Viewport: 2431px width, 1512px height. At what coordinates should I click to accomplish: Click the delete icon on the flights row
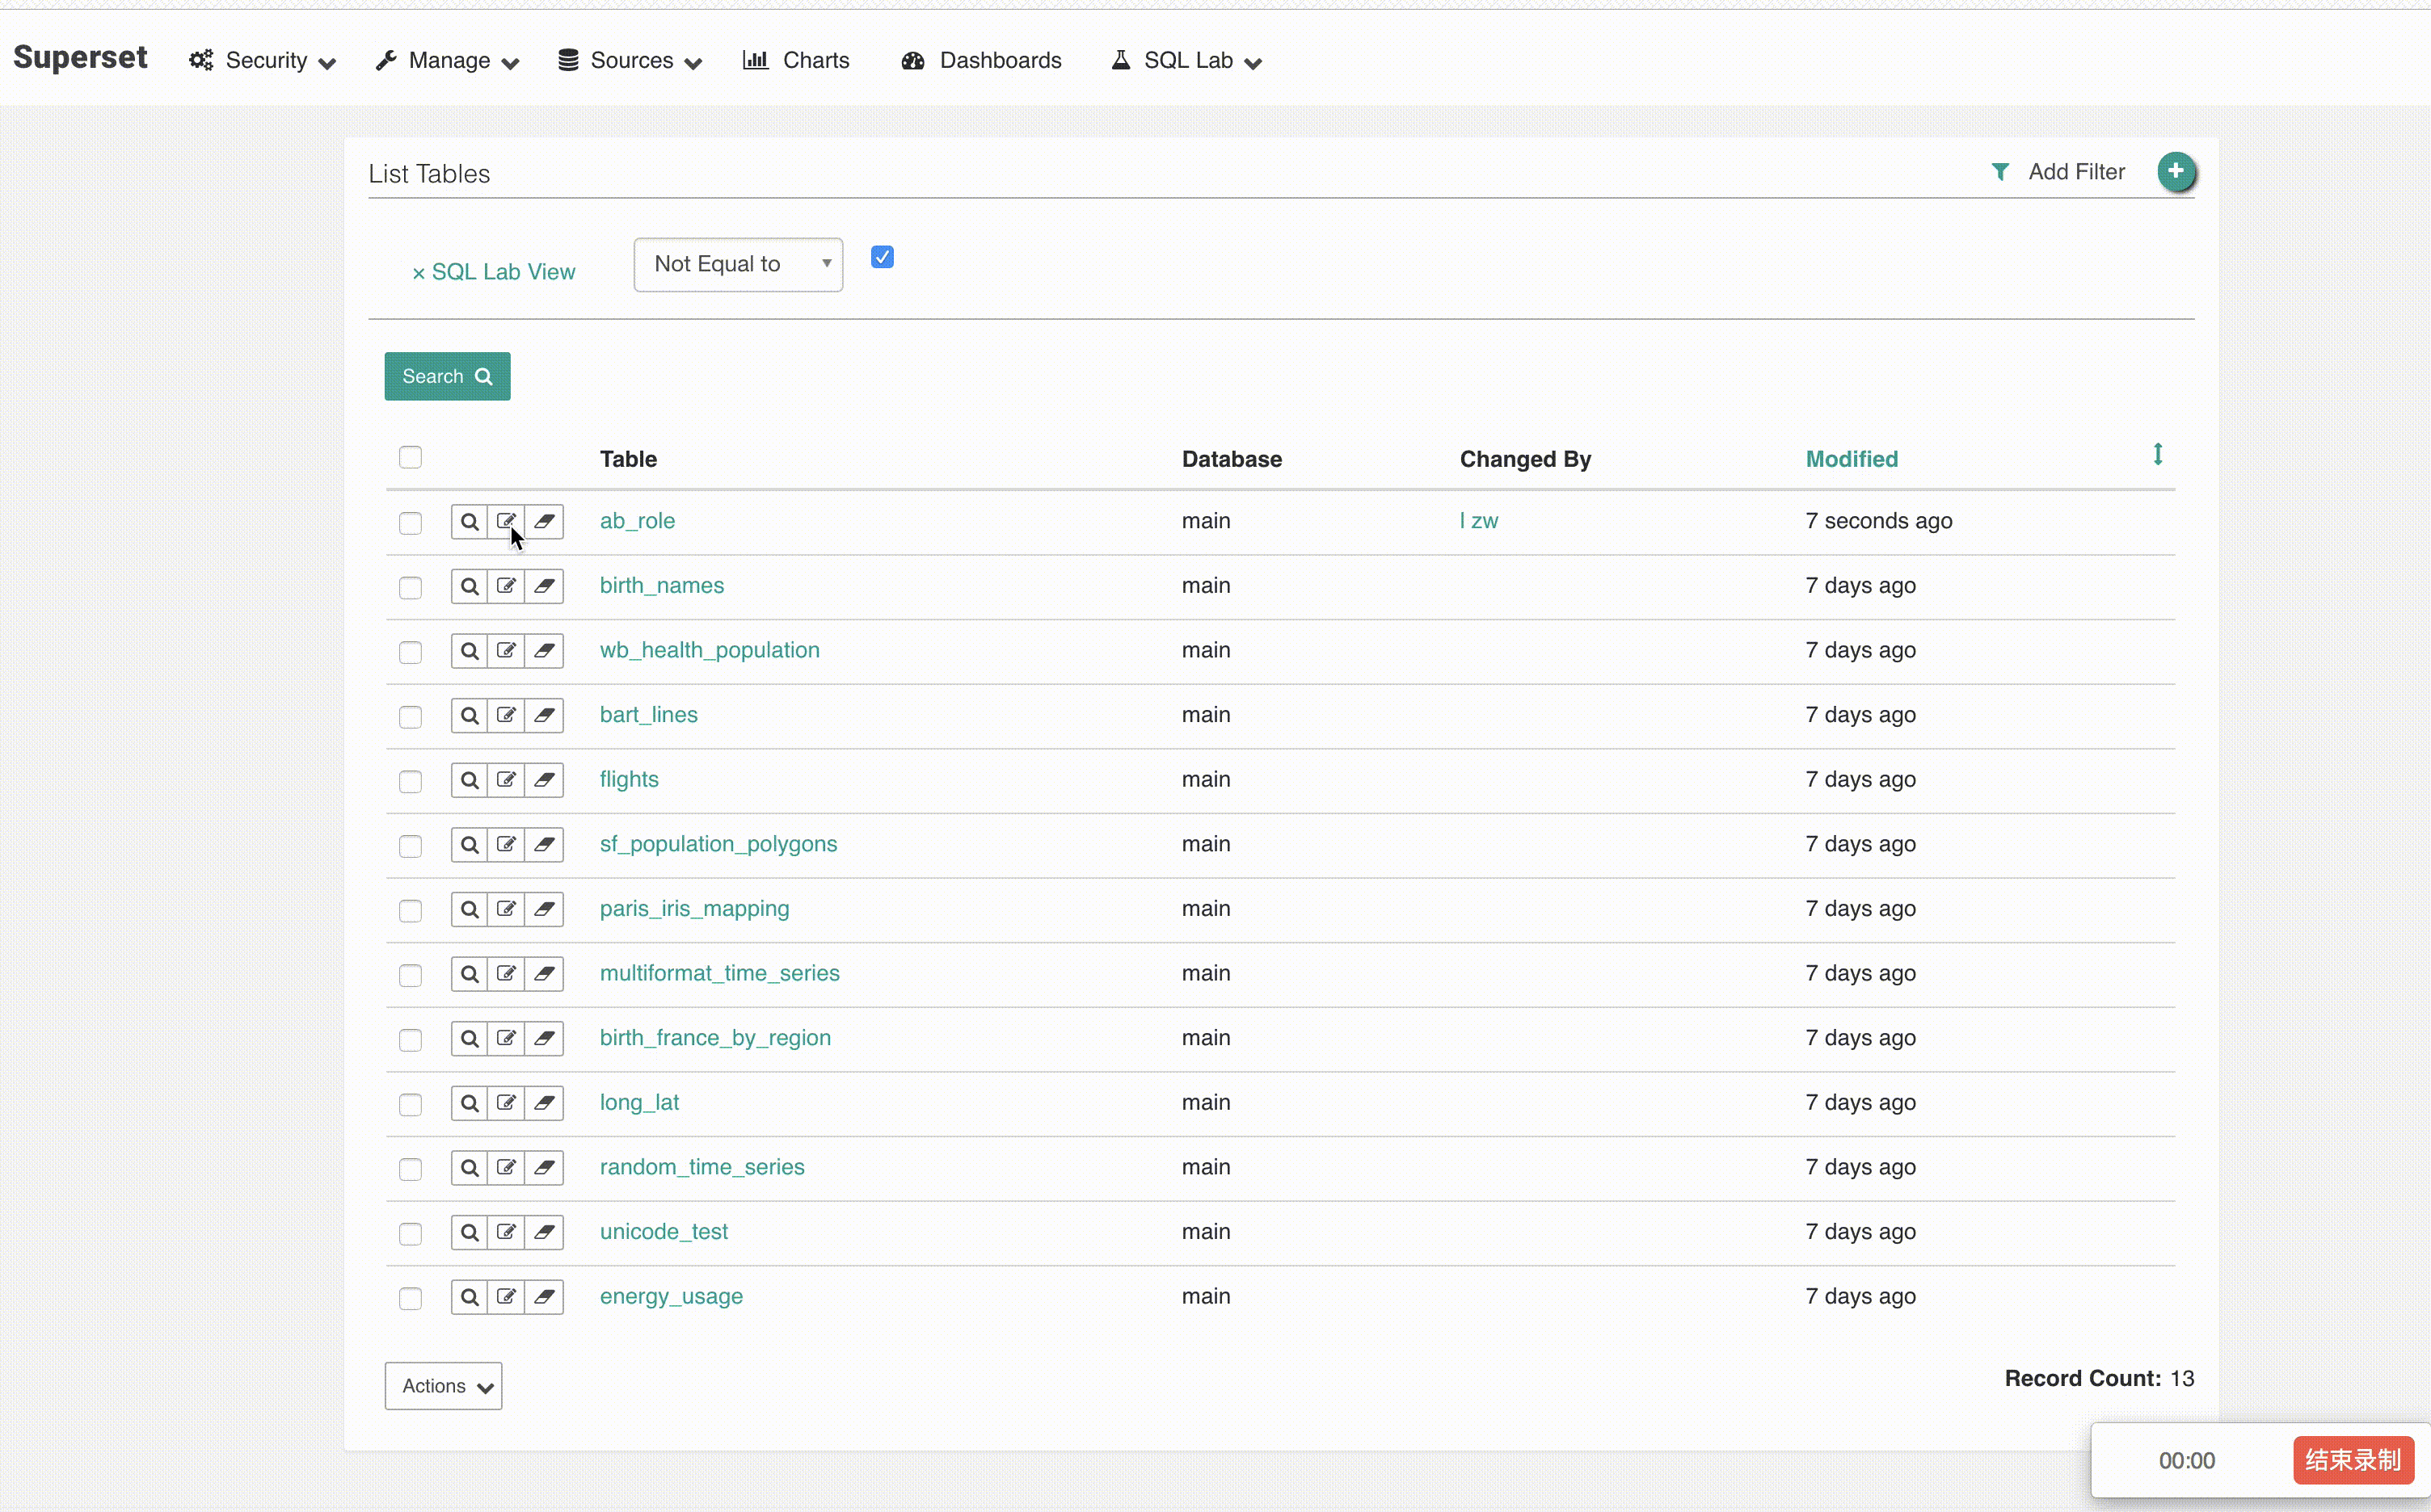544,780
